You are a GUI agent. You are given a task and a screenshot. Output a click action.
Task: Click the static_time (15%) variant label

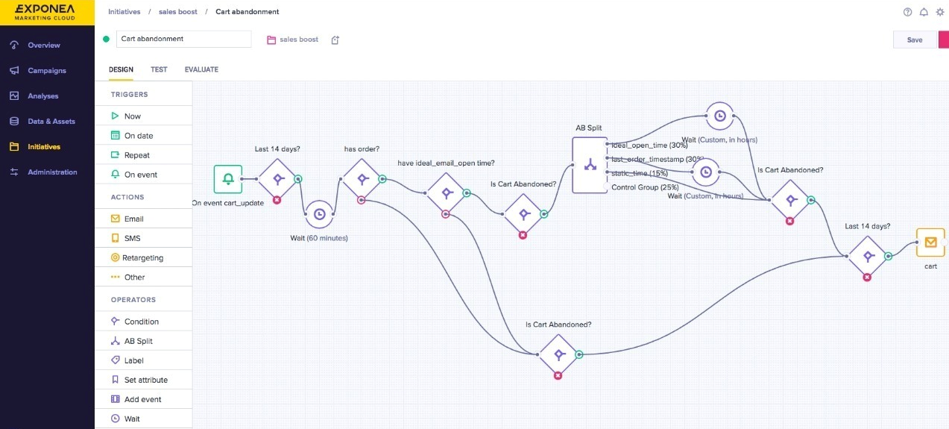(640, 173)
